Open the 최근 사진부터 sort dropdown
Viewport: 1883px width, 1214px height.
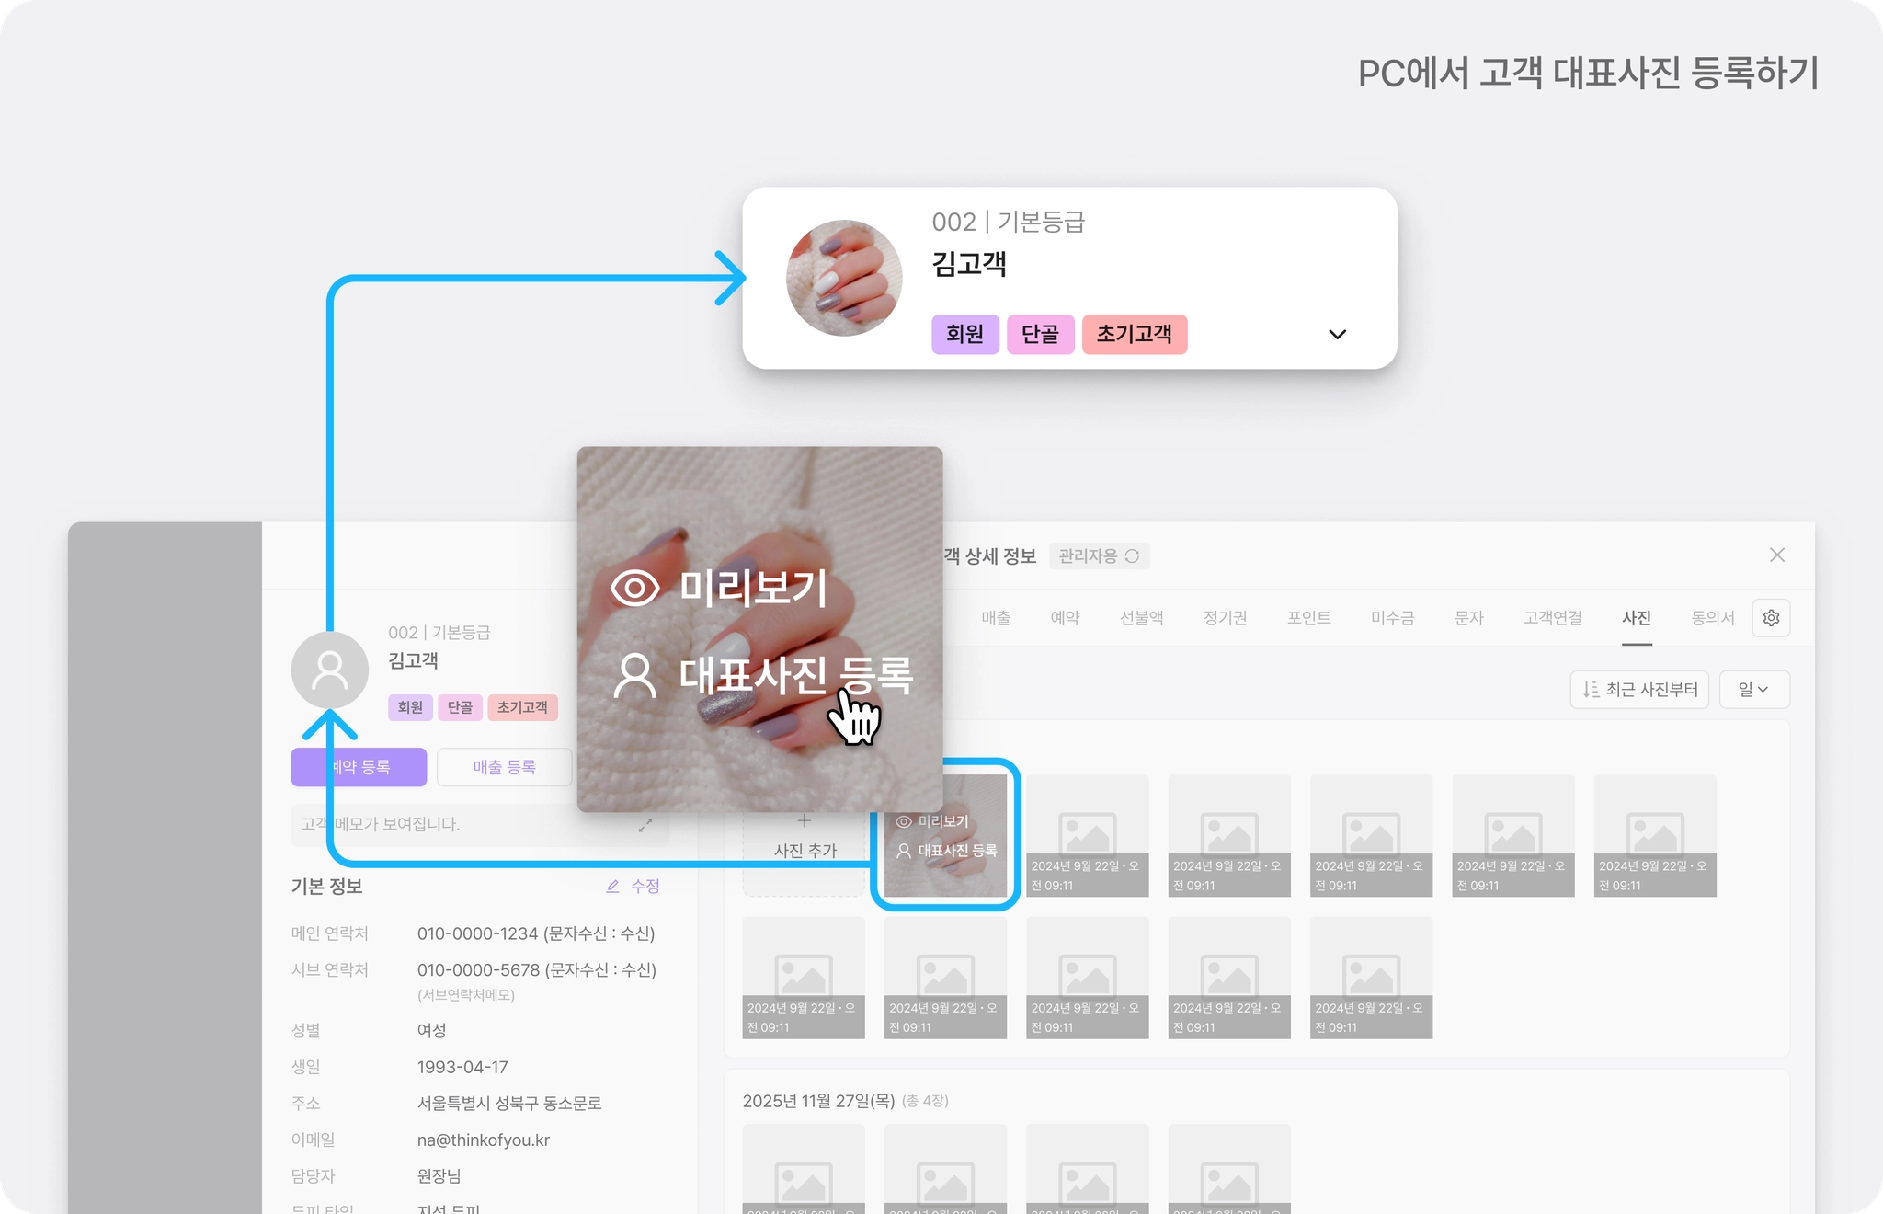click(x=1639, y=689)
